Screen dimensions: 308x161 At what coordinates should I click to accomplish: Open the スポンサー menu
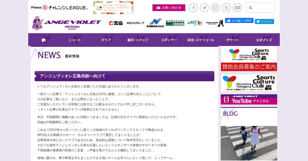click(169, 40)
